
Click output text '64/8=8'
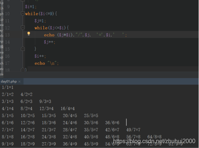[x=154, y=137]
